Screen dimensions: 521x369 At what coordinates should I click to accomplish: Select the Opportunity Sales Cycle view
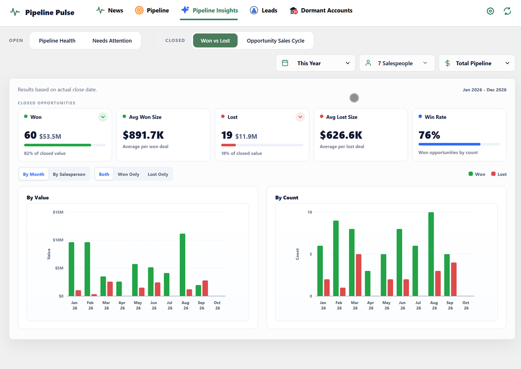click(x=276, y=41)
